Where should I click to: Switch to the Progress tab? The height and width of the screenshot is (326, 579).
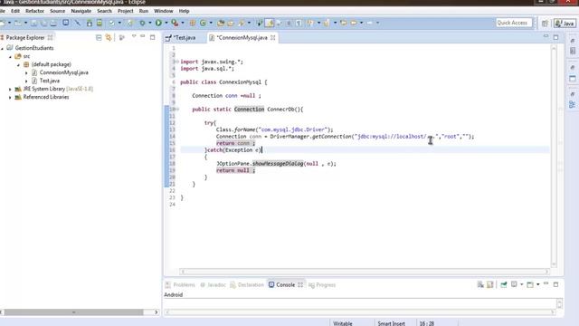[322, 284]
